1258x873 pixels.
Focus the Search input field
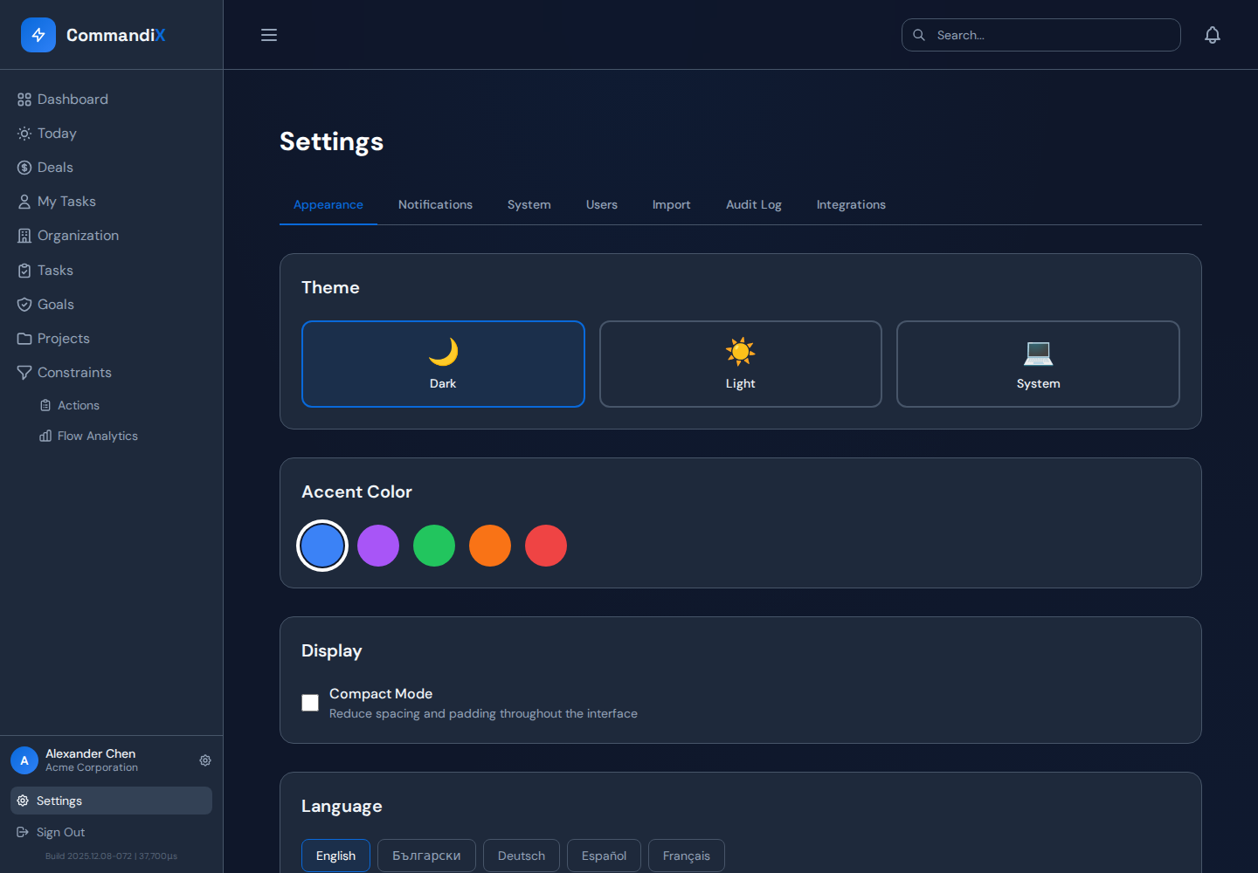coord(1041,35)
